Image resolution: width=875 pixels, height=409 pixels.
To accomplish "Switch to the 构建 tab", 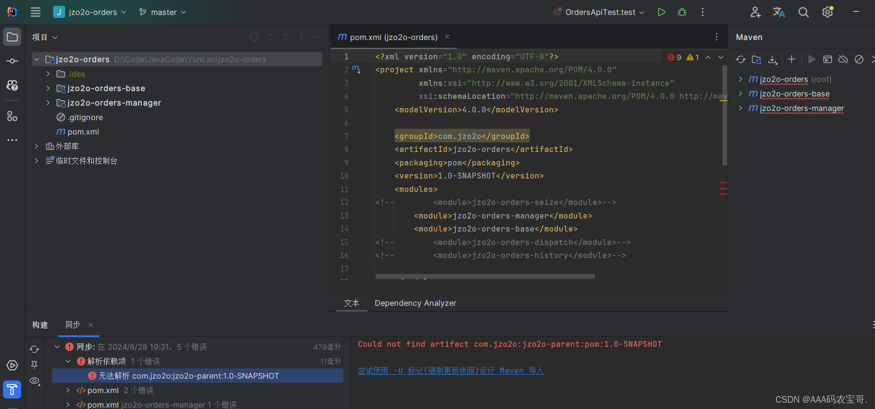I will [x=40, y=325].
